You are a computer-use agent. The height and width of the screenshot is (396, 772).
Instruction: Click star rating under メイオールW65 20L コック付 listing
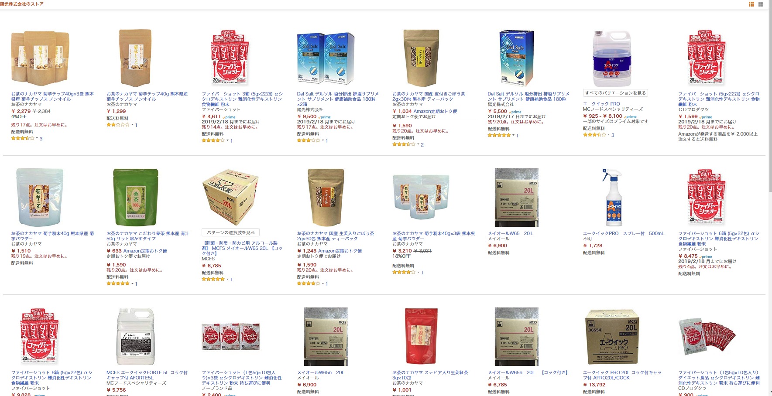(x=213, y=279)
